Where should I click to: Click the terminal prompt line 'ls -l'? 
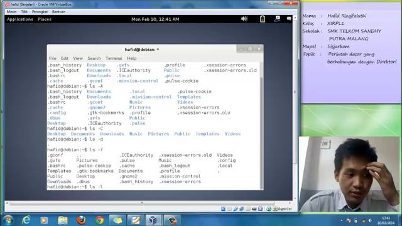[x=75, y=187]
